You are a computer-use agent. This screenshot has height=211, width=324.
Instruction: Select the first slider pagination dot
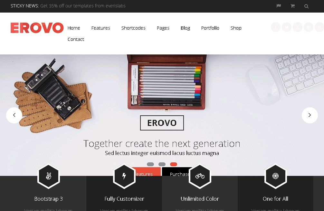[150, 164]
